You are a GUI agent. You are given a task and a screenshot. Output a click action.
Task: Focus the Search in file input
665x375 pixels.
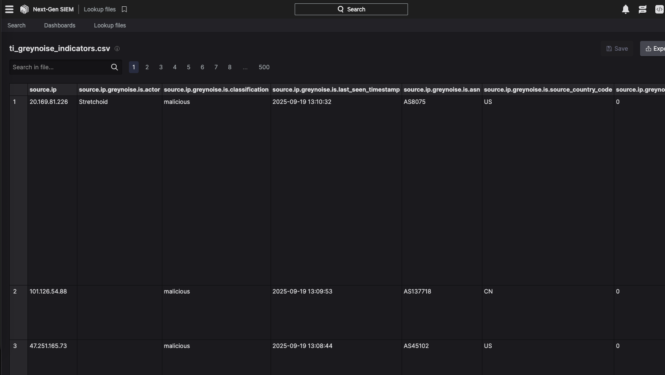point(59,67)
